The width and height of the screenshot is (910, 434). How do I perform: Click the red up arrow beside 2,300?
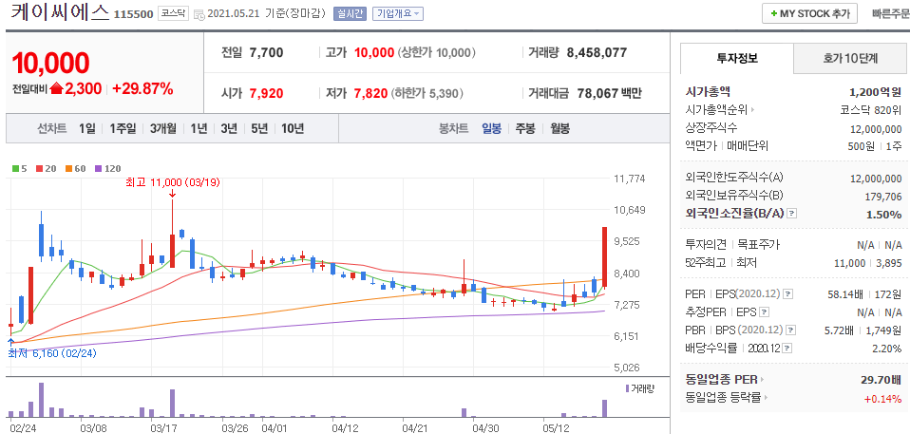[56, 88]
